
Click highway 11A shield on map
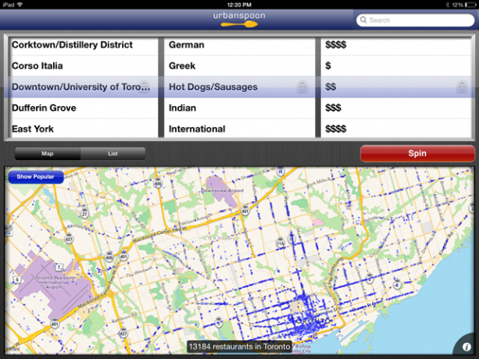tap(280, 243)
